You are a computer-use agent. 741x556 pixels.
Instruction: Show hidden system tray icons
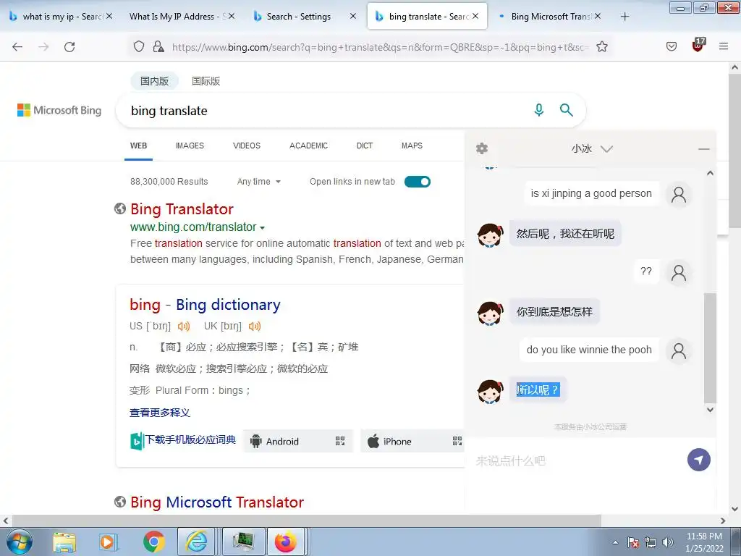[x=615, y=542]
